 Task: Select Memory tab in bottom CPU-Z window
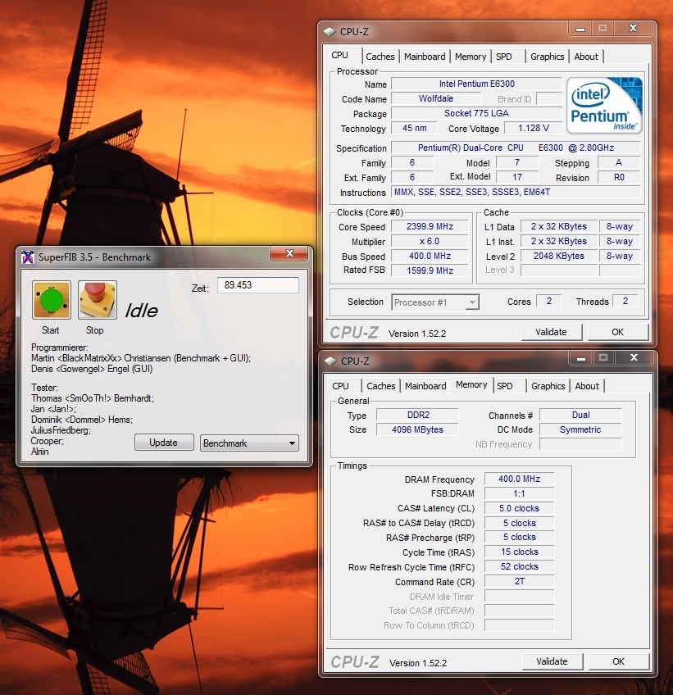point(471,384)
